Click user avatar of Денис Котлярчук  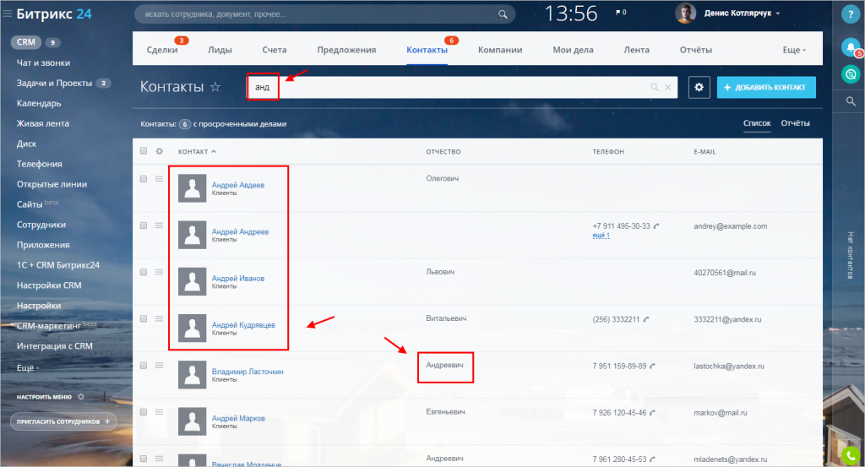click(x=685, y=13)
